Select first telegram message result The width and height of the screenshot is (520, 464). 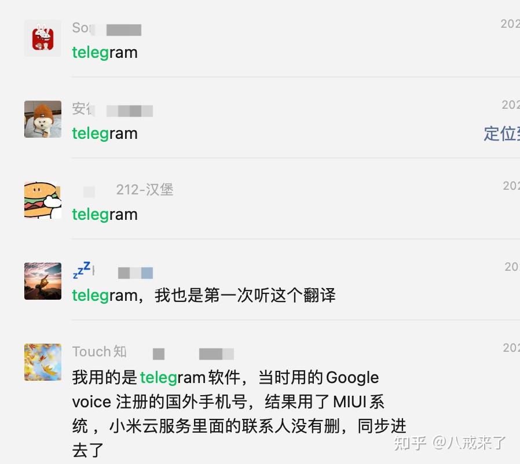[105, 53]
